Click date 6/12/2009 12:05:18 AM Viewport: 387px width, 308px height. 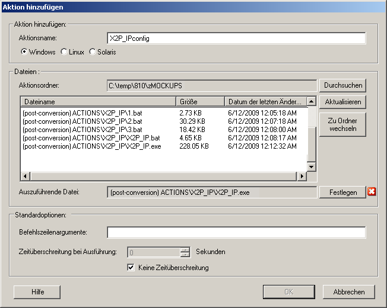262,113
